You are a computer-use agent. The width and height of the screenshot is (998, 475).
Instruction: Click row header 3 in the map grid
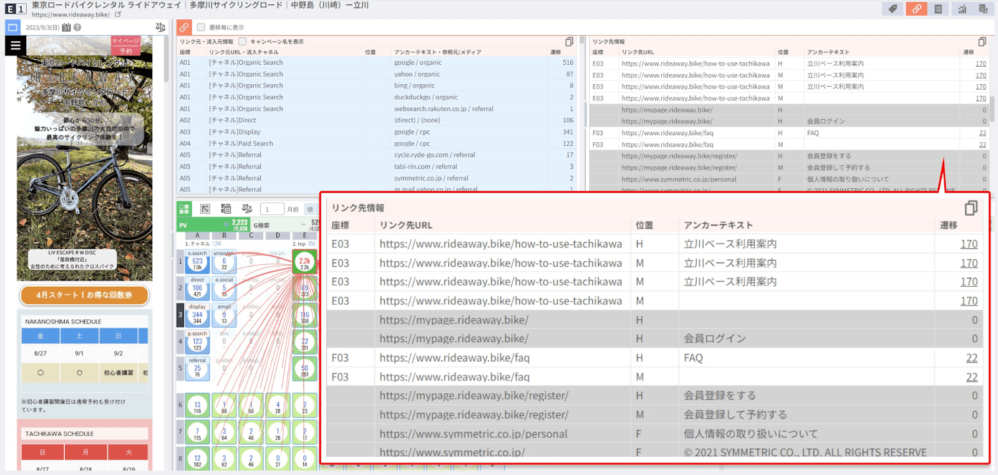click(x=180, y=315)
